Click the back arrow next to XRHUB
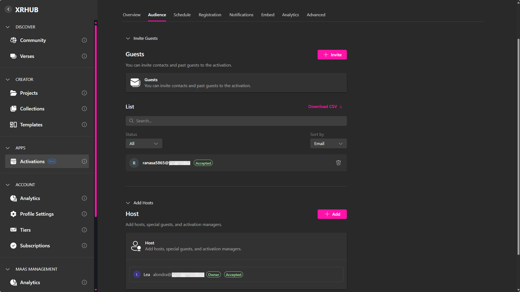This screenshot has height=292, width=520. [8, 9]
